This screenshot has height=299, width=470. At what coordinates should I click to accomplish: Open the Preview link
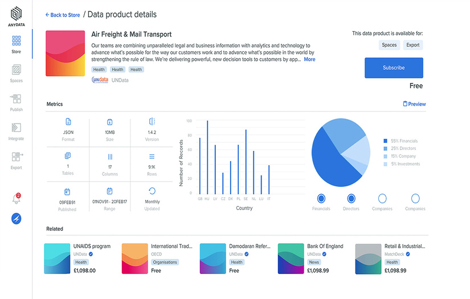(x=414, y=104)
